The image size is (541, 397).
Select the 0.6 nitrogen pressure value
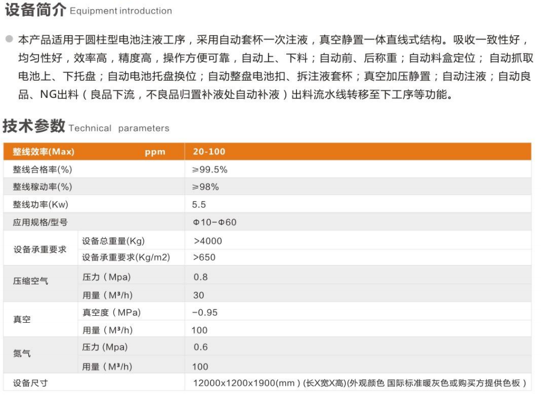coord(201,347)
